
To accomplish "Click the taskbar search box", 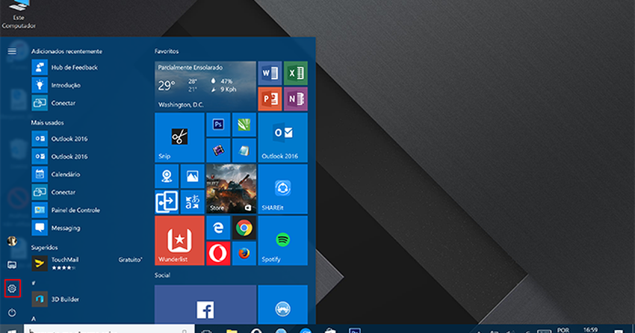I will click(x=109, y=329).
